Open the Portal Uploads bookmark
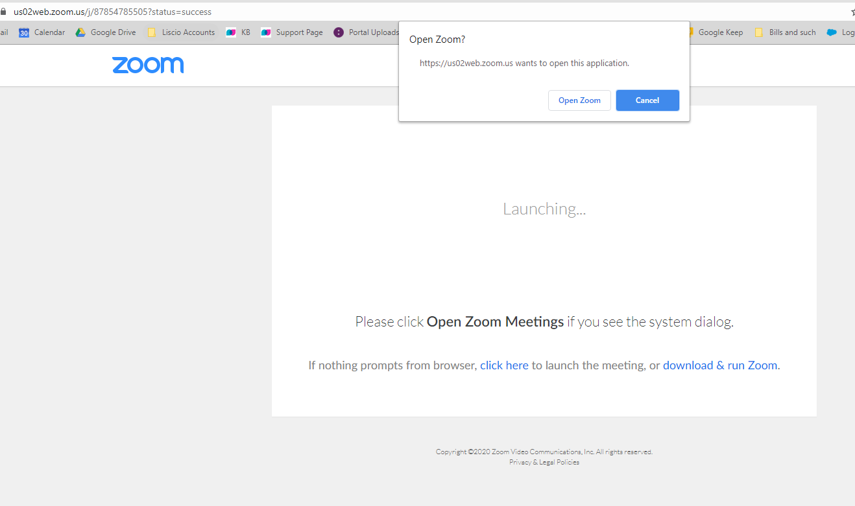This screenshot has width=855, height=506. [x=367, y=32]
